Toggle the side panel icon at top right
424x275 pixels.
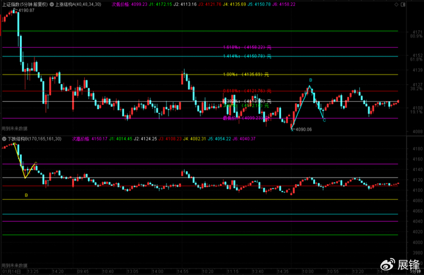tap(403, 4)
